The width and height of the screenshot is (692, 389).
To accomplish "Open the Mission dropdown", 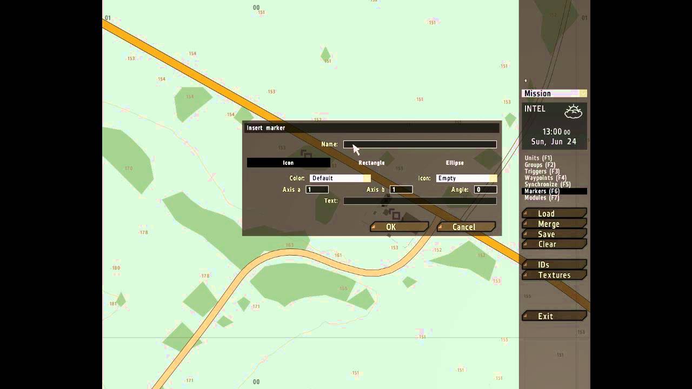I will pyautogui.click(x=554, y=93).
